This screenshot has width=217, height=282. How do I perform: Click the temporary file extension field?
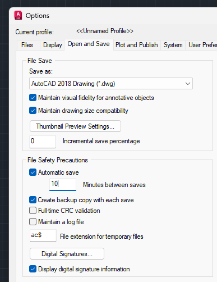(x=43, y=235)
